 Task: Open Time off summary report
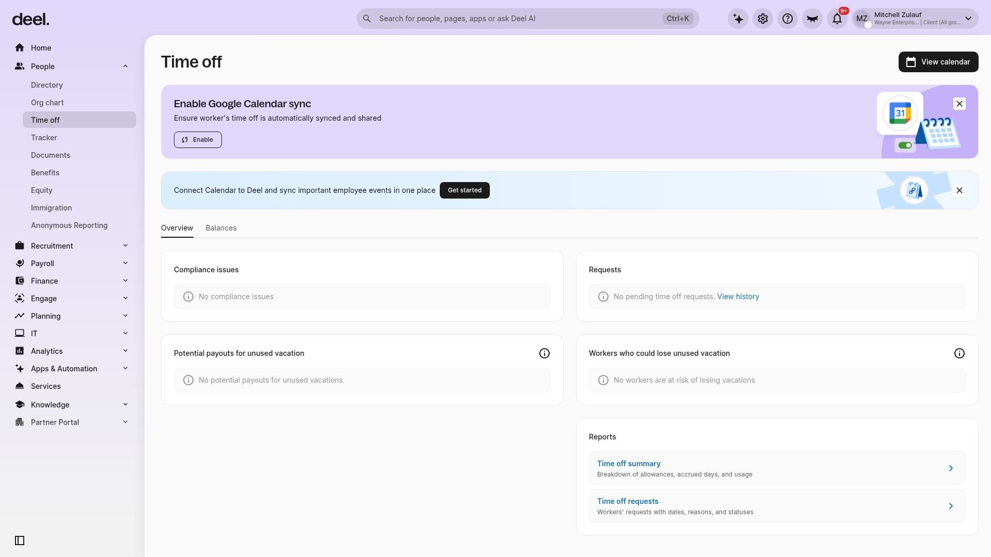777,468
